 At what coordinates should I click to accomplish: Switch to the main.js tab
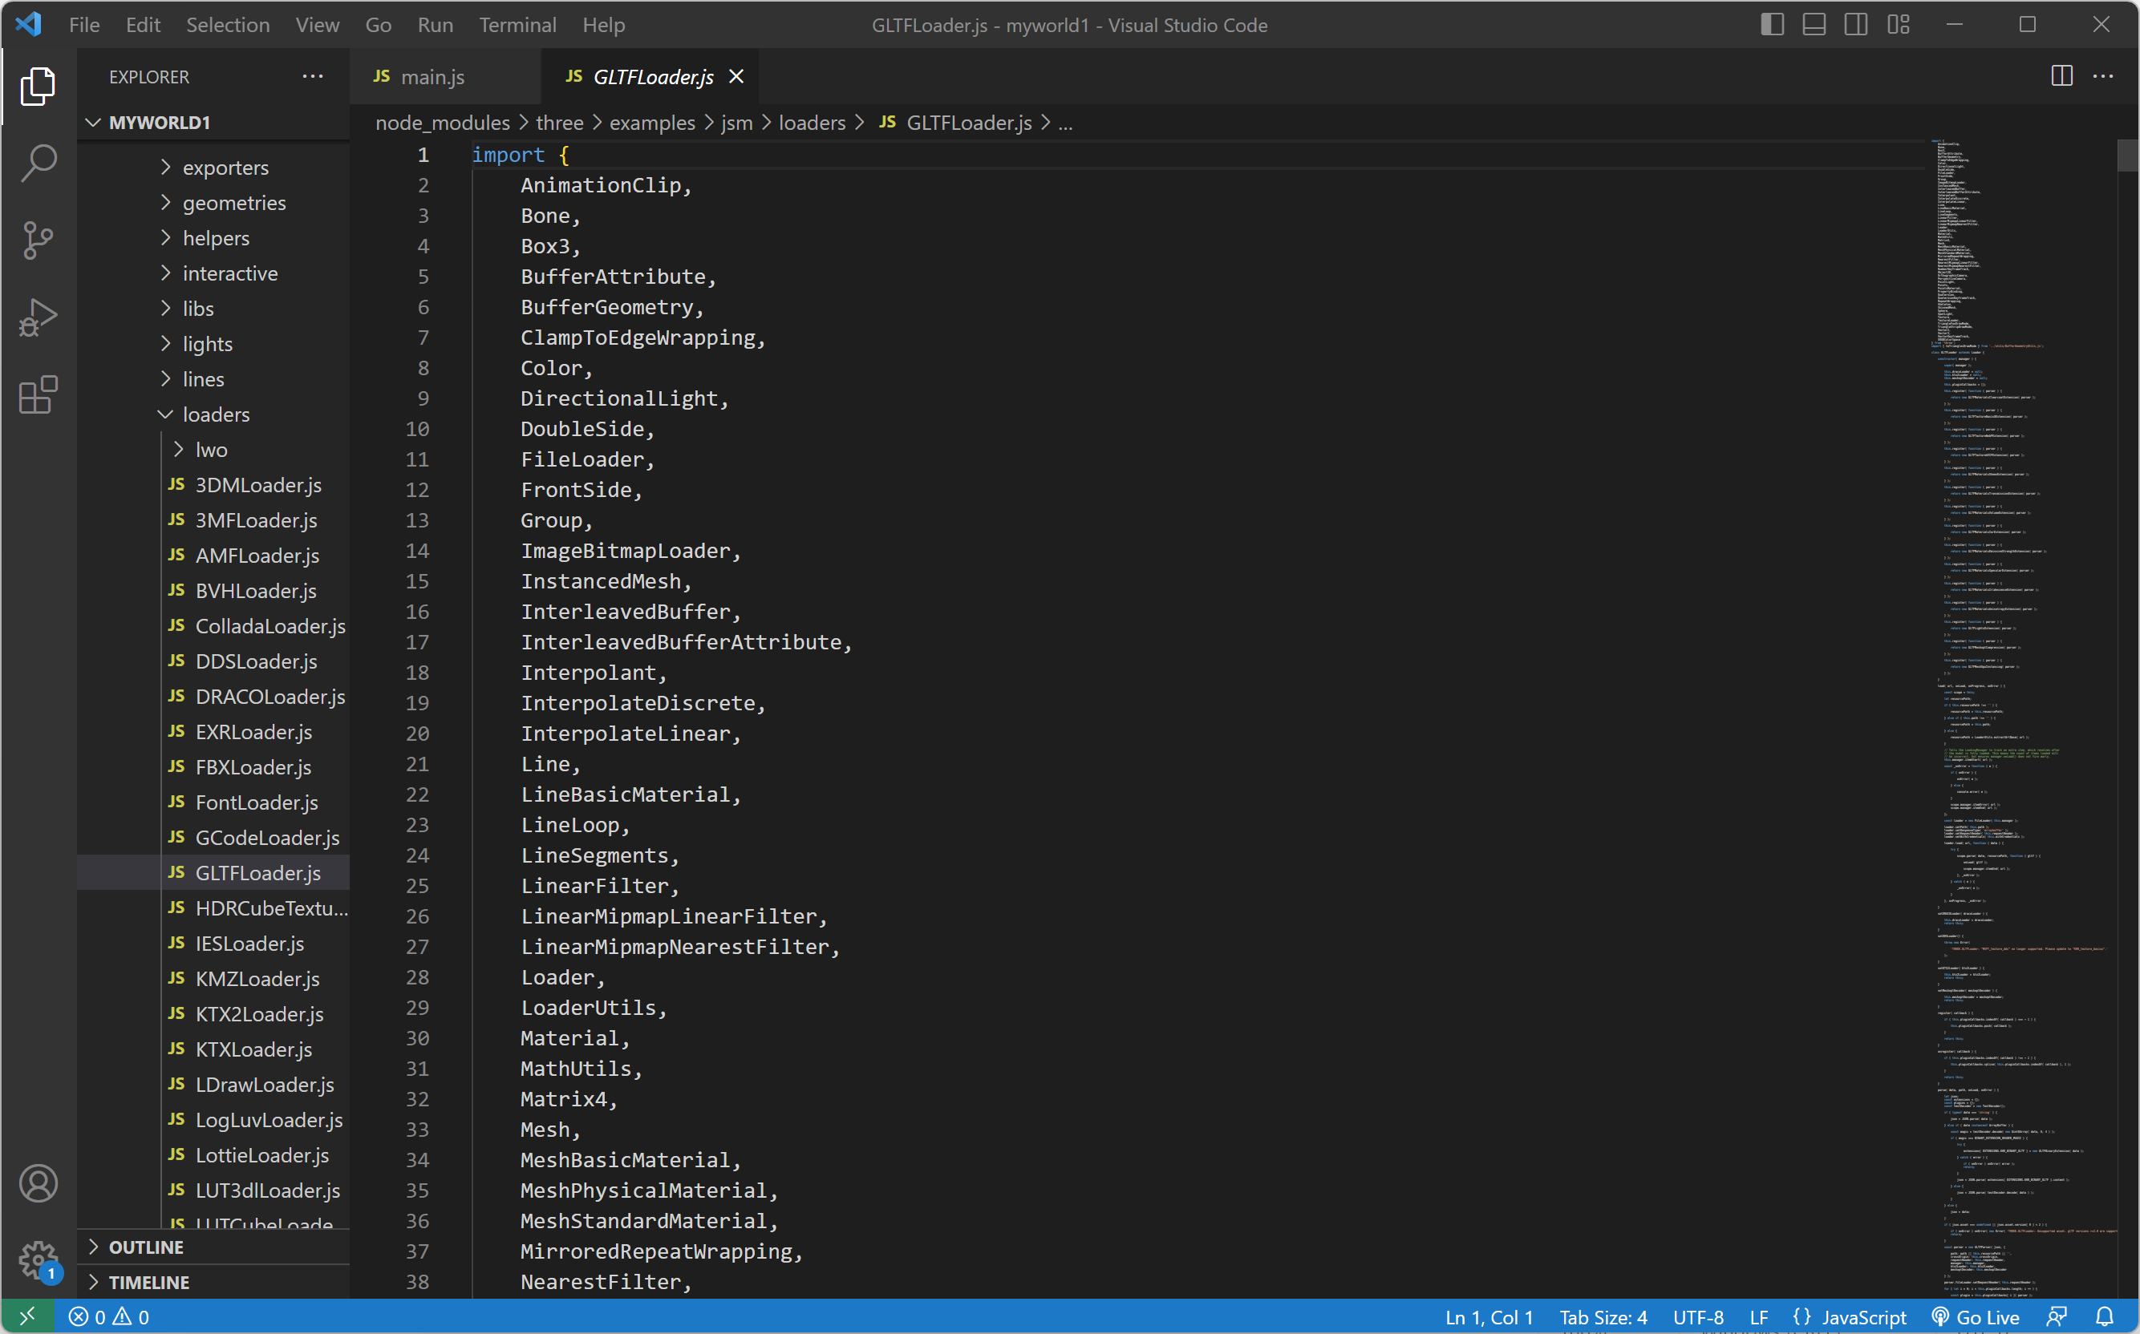tap(432, 77)
